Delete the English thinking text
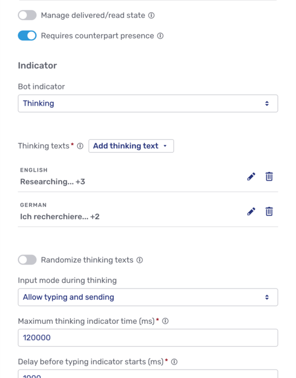 269,177
